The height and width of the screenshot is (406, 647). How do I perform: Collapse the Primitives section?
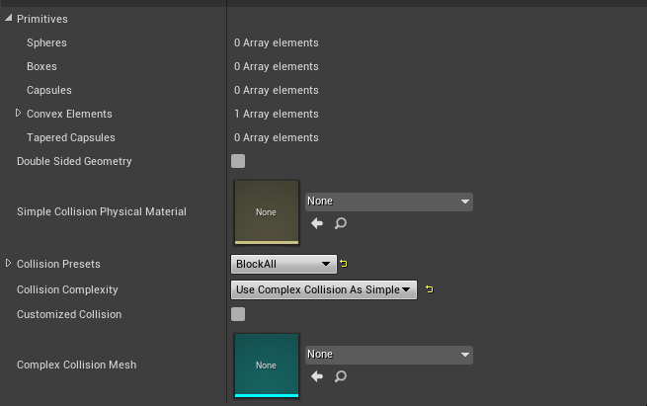tap(9, 19)
